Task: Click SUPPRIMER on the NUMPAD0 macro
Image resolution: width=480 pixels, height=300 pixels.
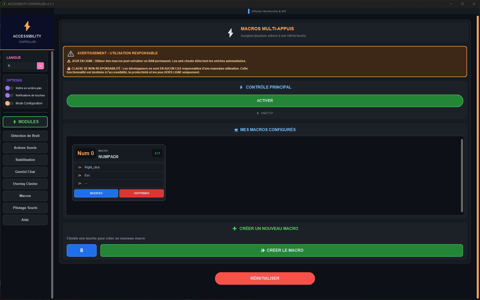Action: pyautogui.click(x=141, y=193)
